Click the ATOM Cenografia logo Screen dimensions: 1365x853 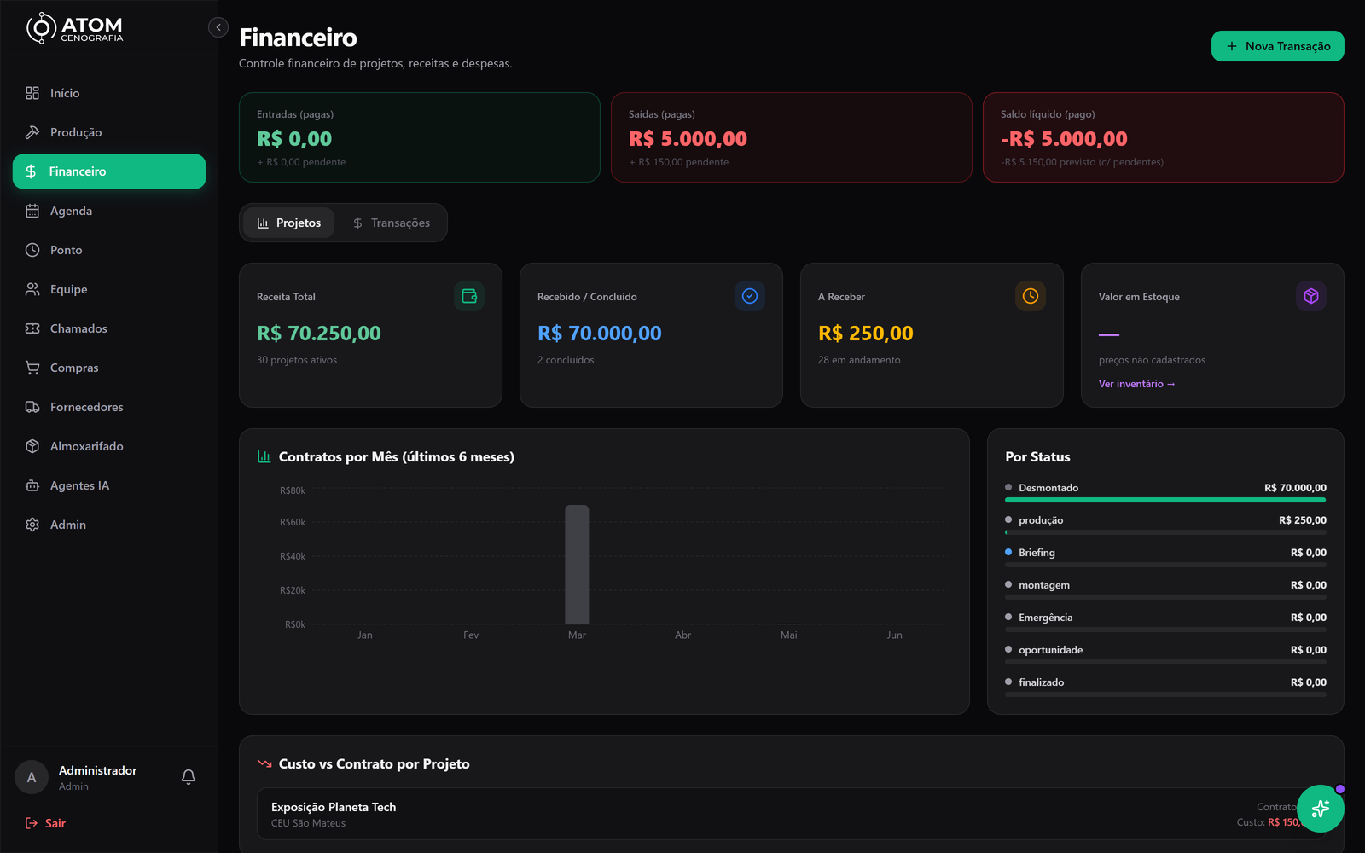(x=75, y=28)
